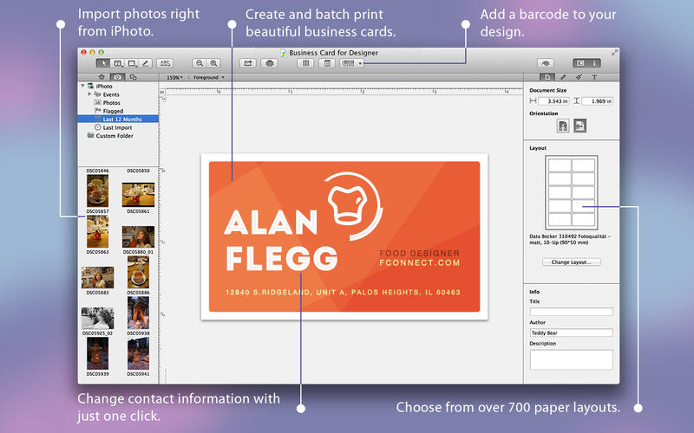Screen dimensions: 694x433
Task: Click the fullscreen arrows in title bar
Action: coord(614,52)
